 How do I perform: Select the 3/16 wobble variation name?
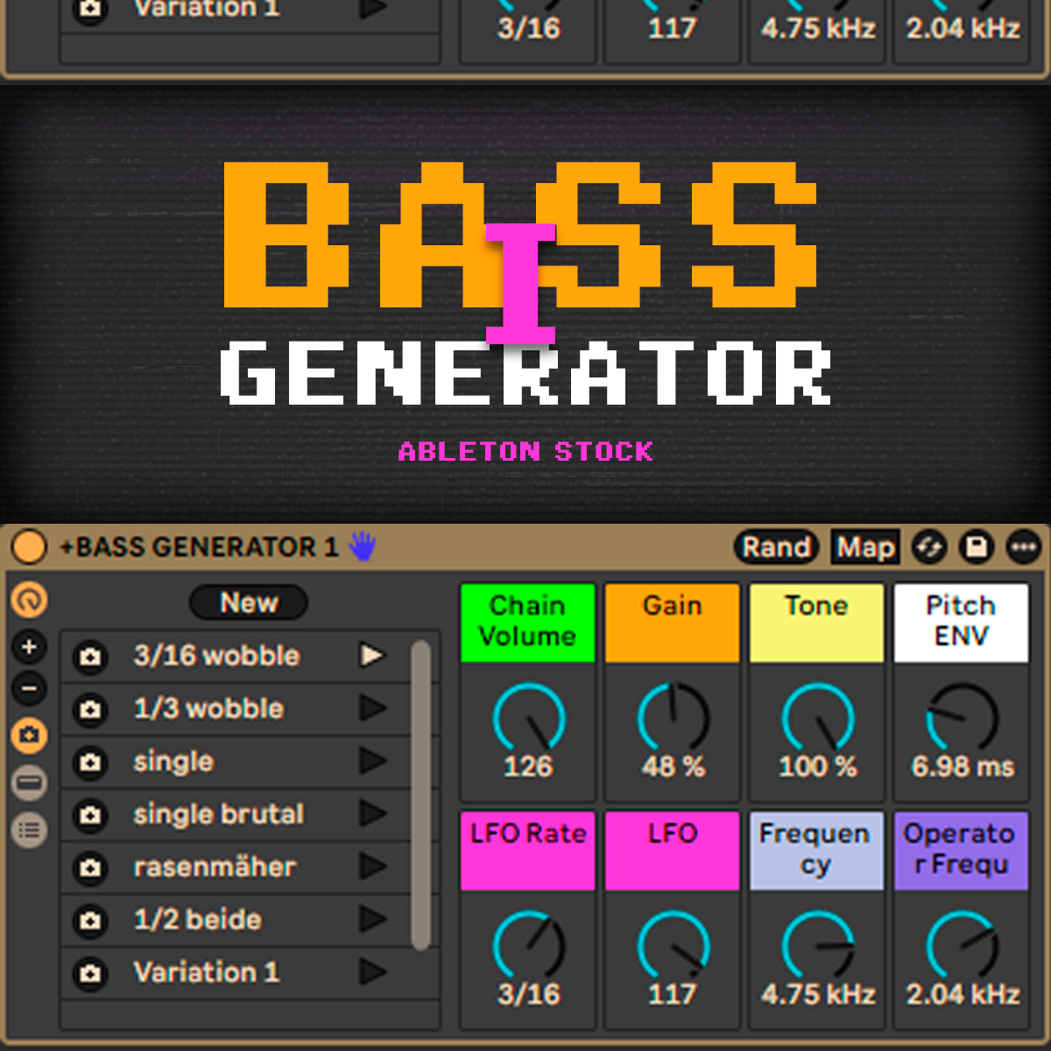[216, 655]
